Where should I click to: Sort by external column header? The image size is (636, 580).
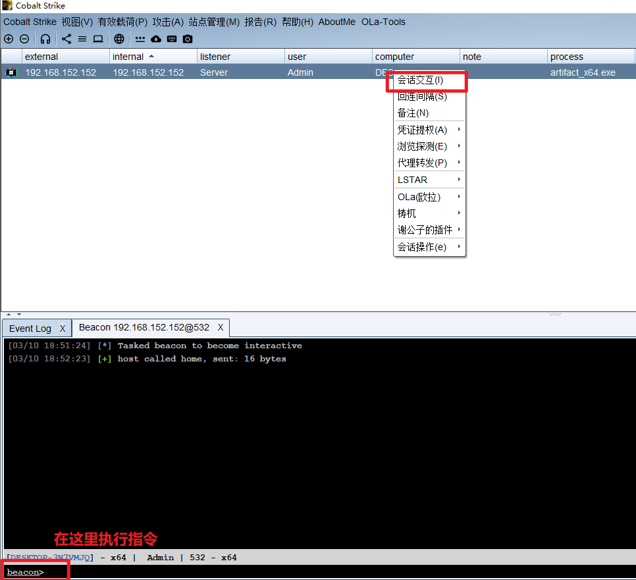(65, 57)
